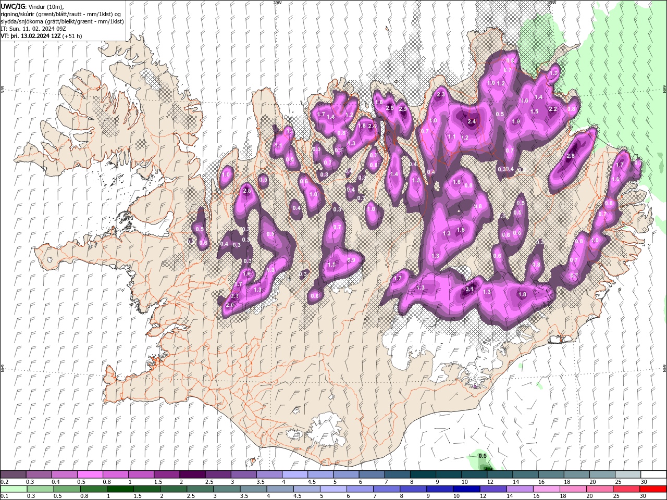Click the '2.9' snowfall value on the map

[402, 109]
